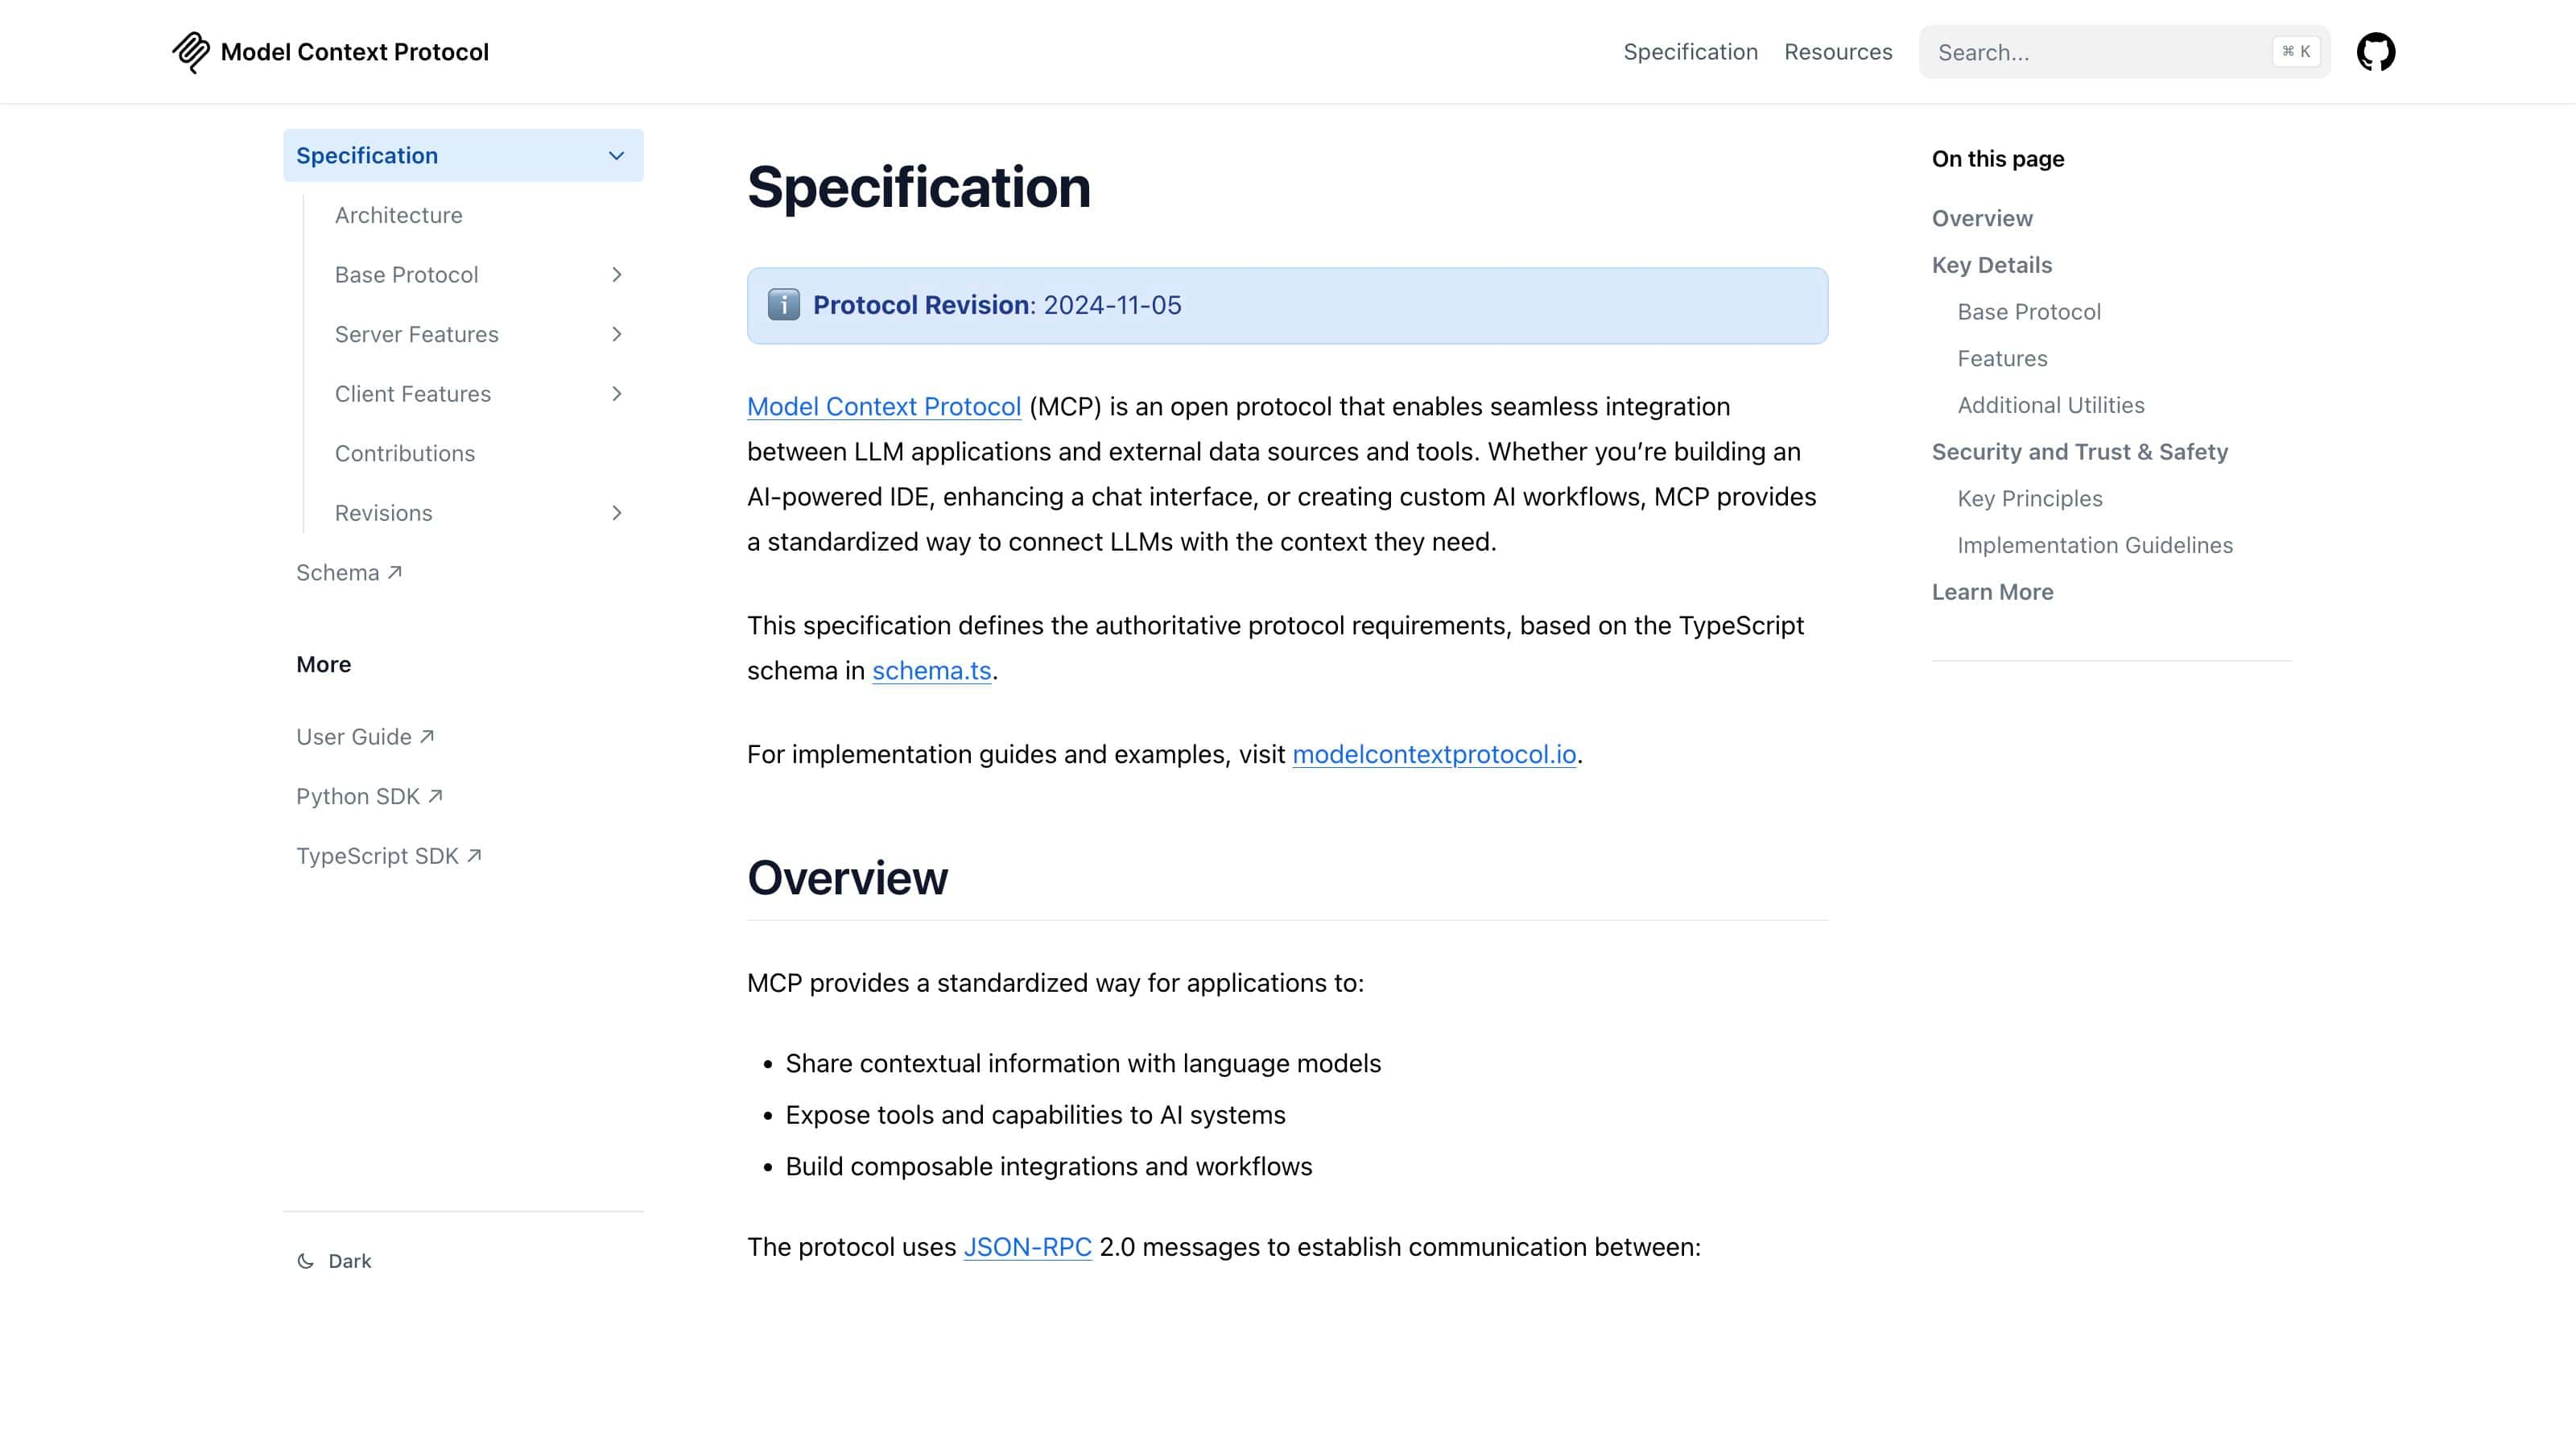Open the Resources top navigation item
The width and height of the screenshot is (2576, 1449).
click(1838, 52)
